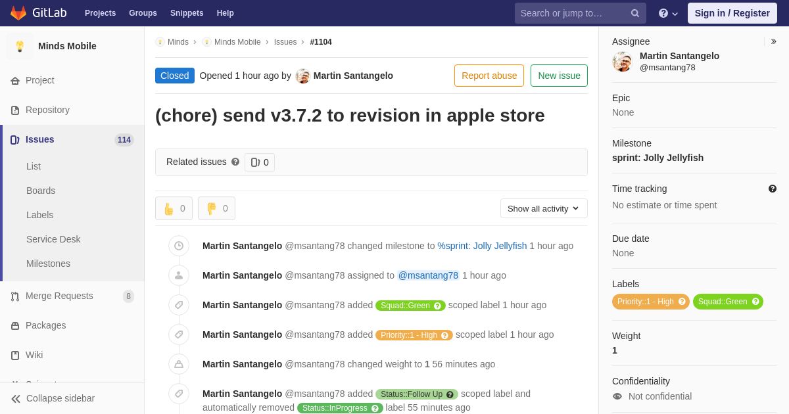
Task: Click the Minds Mobile project title
Action: coord(67,46)
